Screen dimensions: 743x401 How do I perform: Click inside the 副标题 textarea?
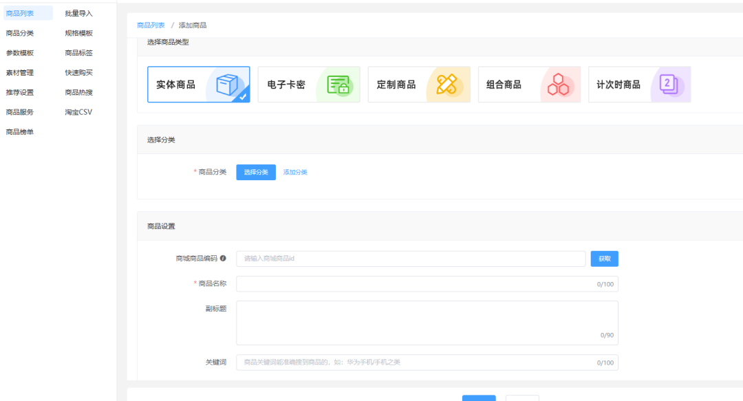[427, 322]
